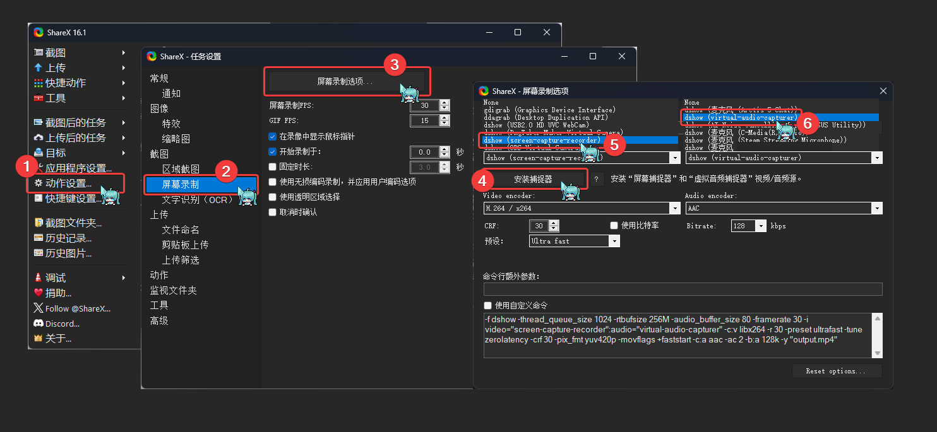Viewport: 937px width, 432px height.
Task: Click the ShareX logo in 屏幕录制选项 title bar
Action: click(484, 91)
